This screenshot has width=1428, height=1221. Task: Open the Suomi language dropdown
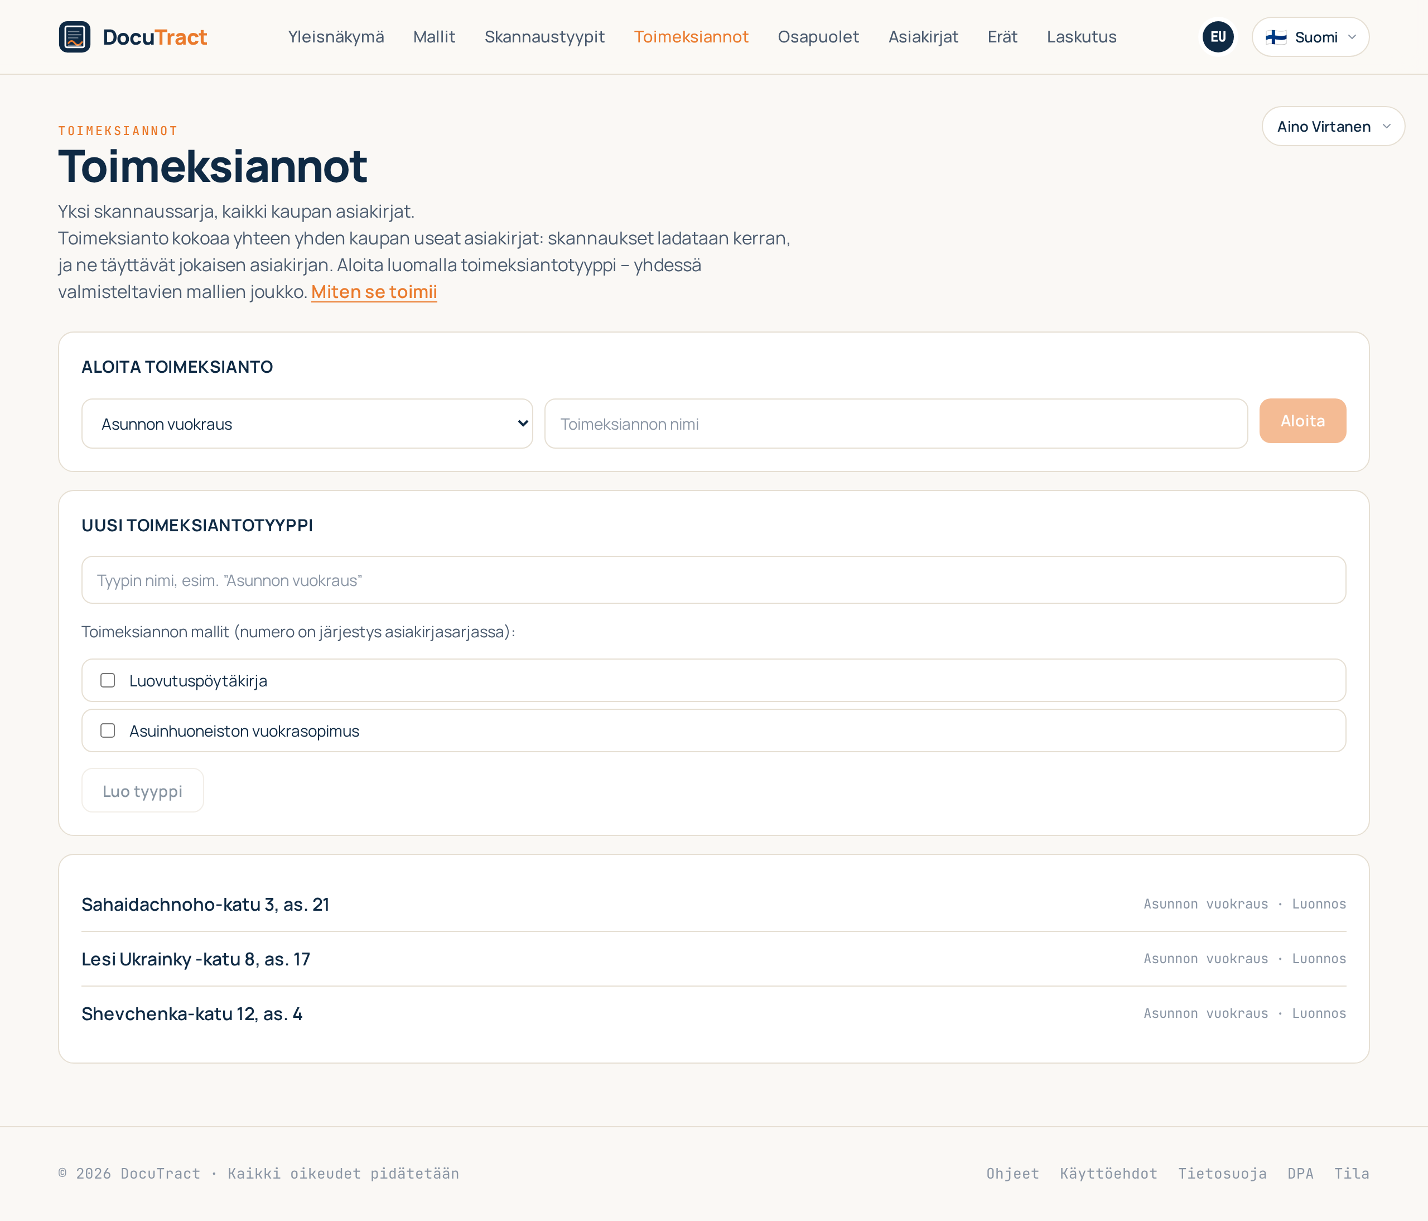1310,37
